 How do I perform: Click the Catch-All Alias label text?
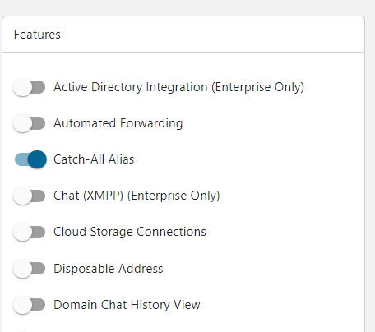point(94,159)
